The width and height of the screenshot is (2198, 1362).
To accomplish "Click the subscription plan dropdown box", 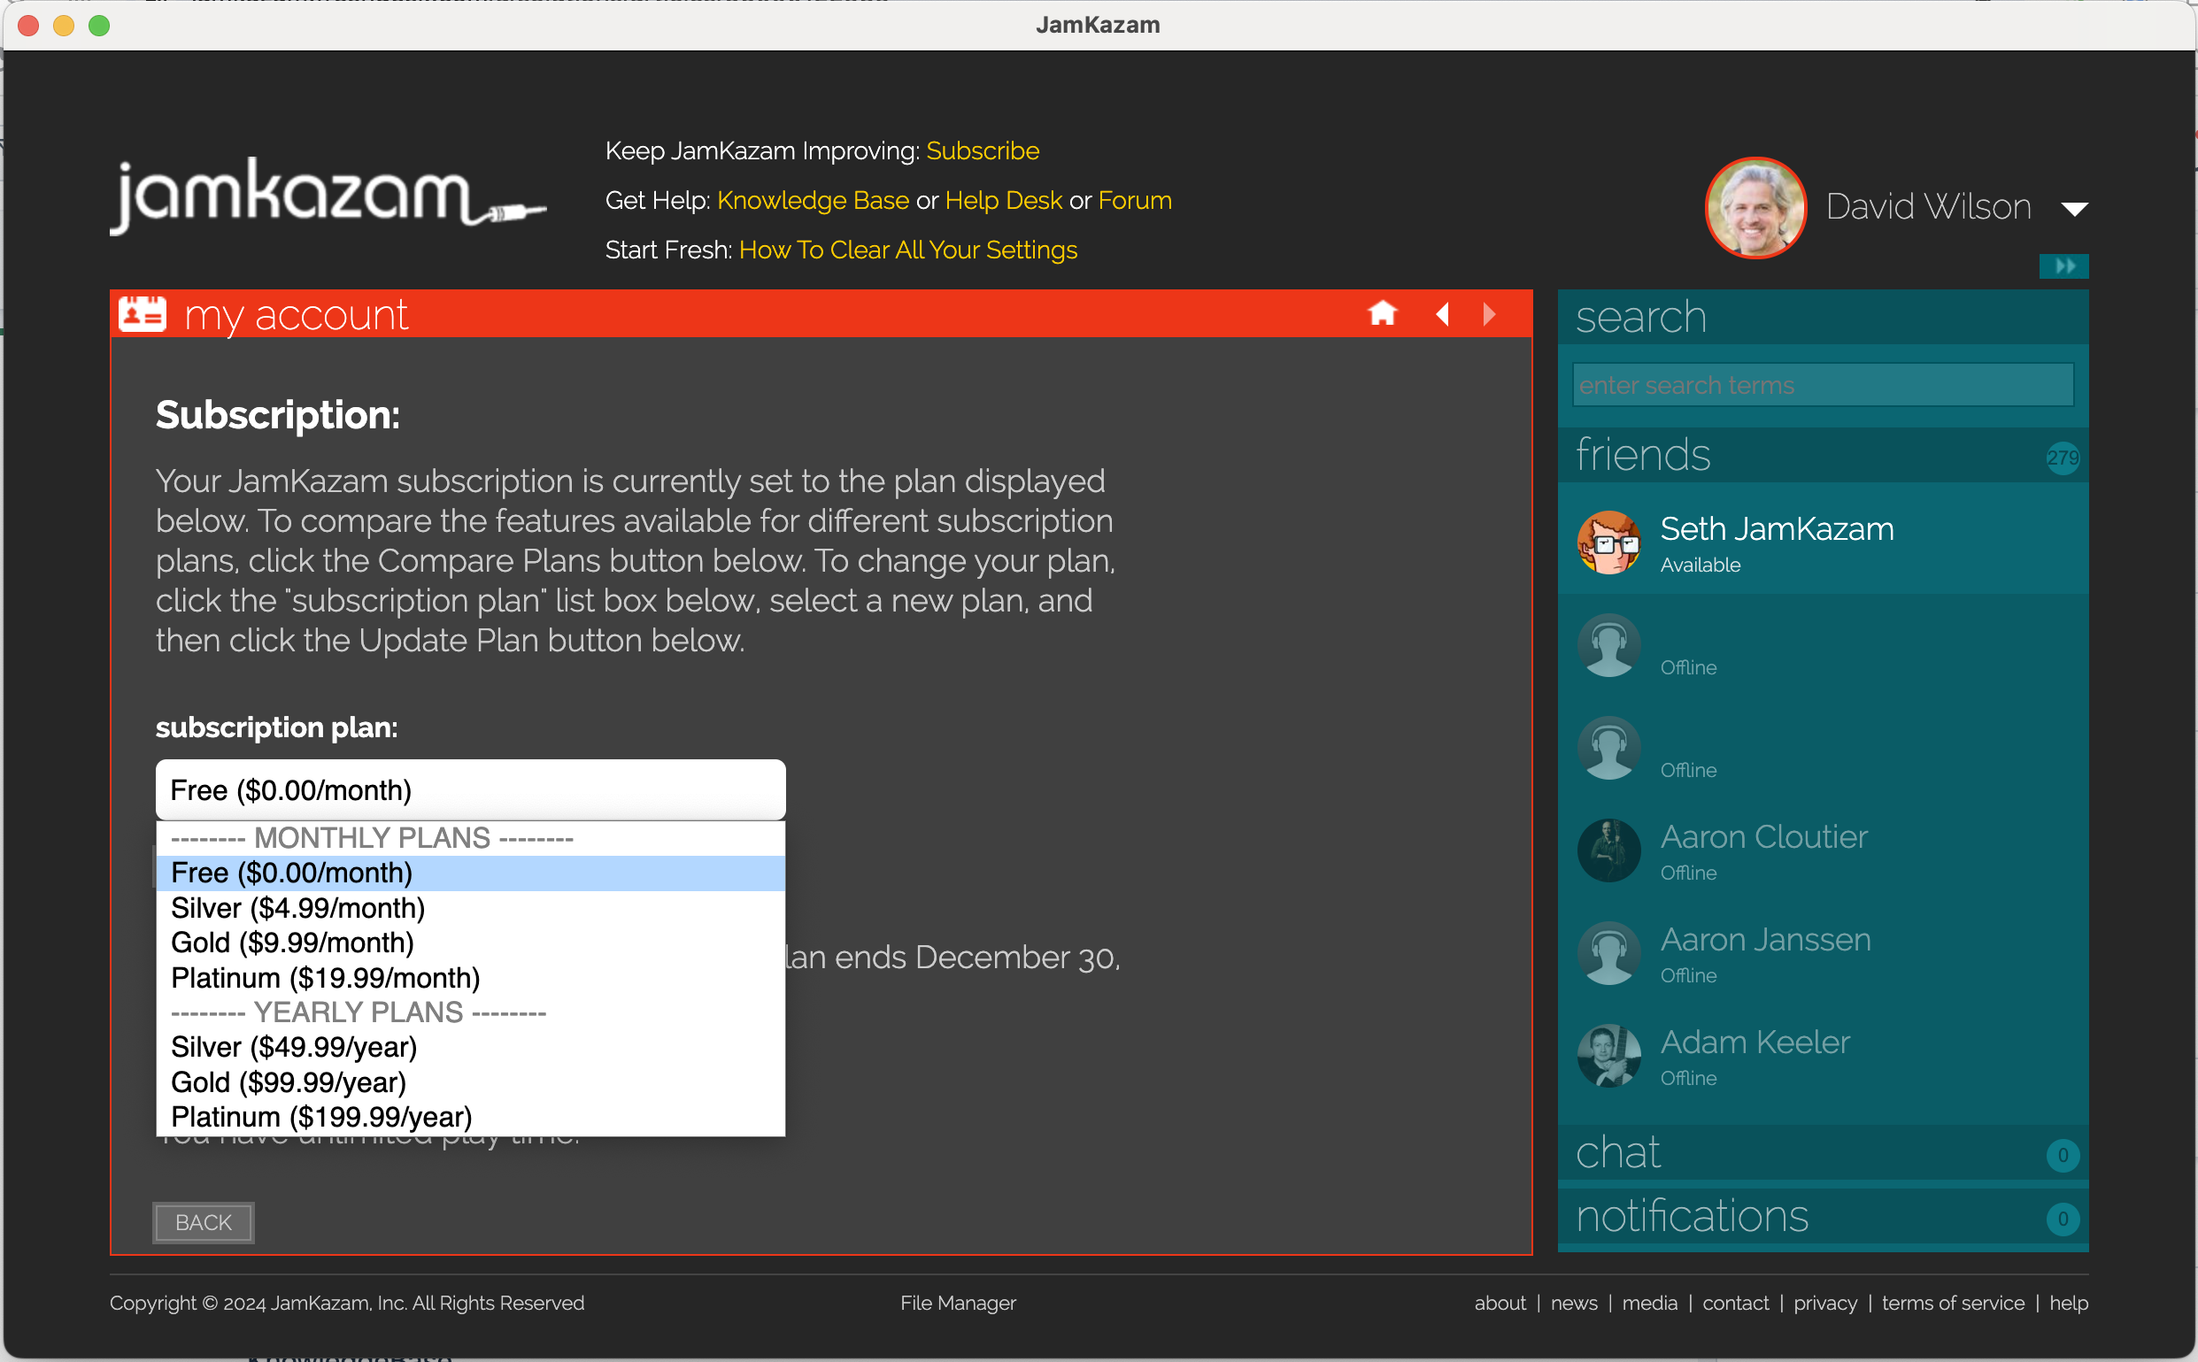I will point(470,790).
